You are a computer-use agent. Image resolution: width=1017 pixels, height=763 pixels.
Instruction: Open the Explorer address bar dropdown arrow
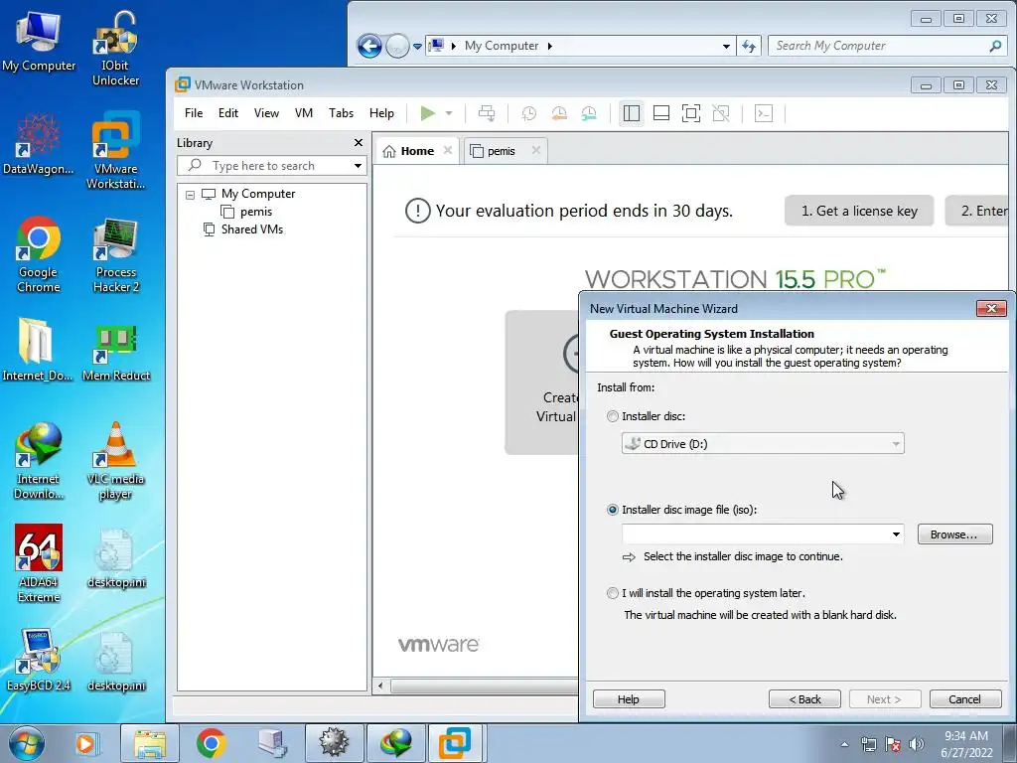click(726, 46)
